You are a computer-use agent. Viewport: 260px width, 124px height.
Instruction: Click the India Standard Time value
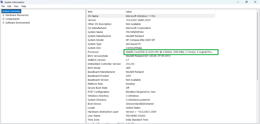click(x=137, y=120)
